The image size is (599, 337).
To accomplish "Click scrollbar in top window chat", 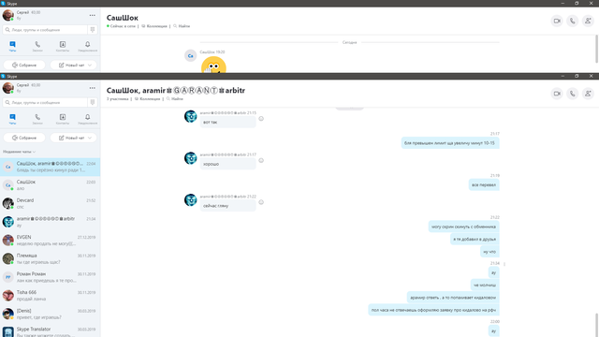I will tap(596, 49).
